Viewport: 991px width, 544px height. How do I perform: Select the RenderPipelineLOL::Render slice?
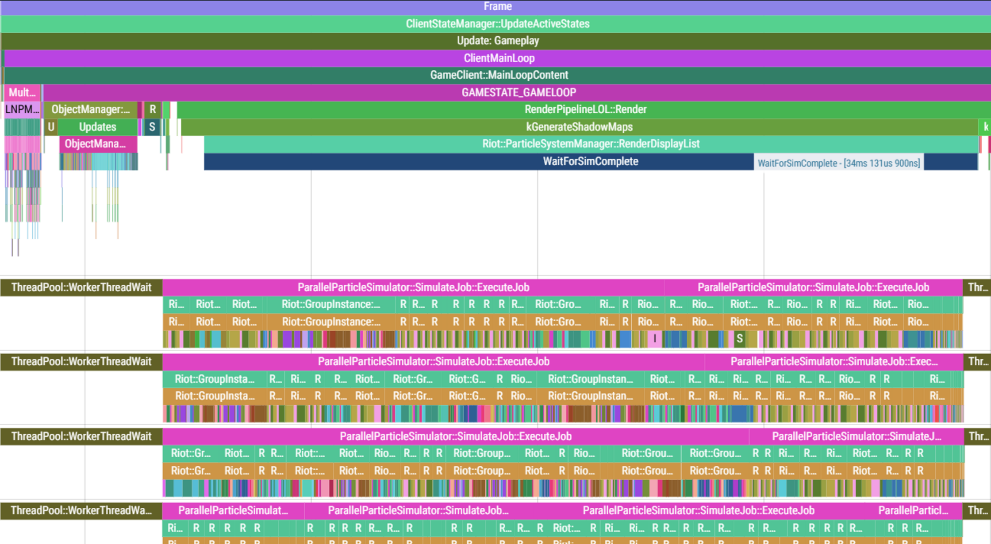(585, 110)
